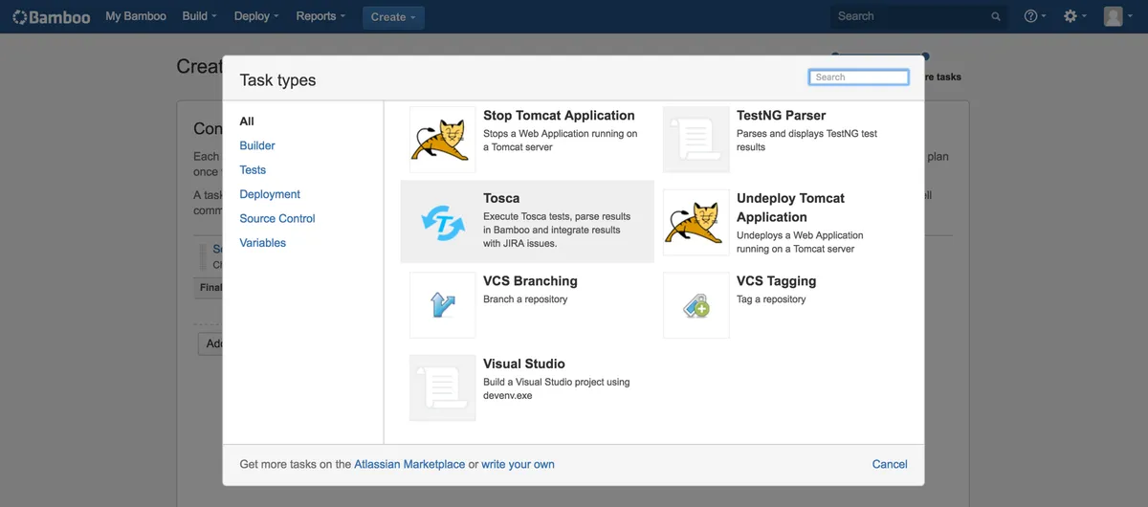Filter tasks by Source Control category

pyautogui.click(x=277, y=218)
